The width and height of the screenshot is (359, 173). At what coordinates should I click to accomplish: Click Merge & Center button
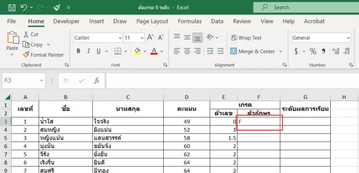coord(252,51)
